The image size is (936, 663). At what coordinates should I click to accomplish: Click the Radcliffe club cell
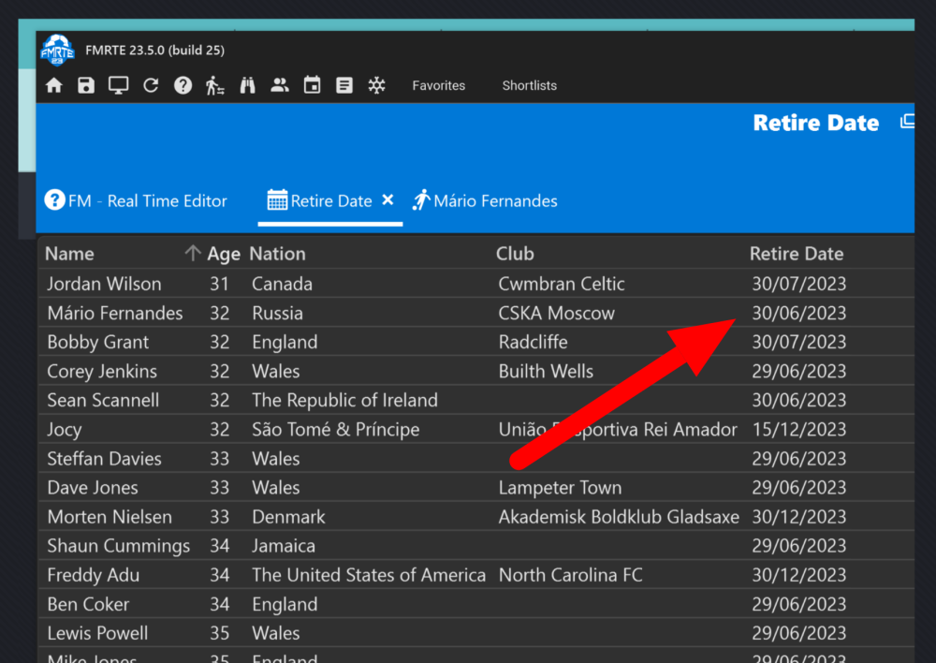tap(534, 342)
